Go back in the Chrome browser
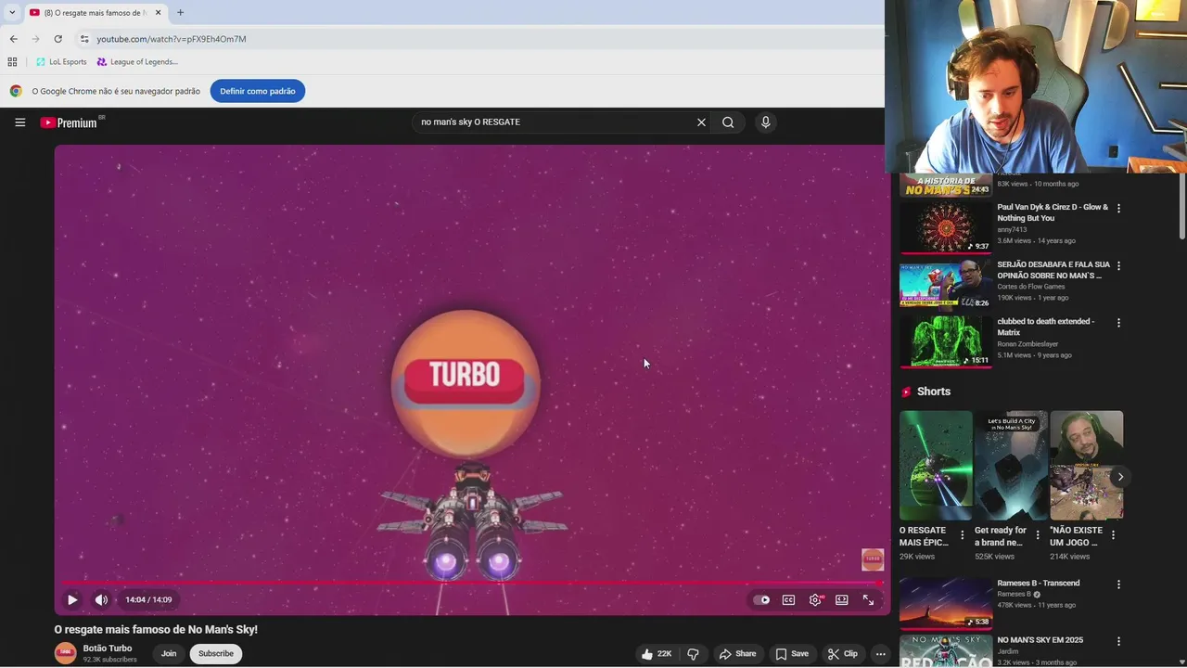This screenshot has width=1187, height=668. tap(13, 39)
